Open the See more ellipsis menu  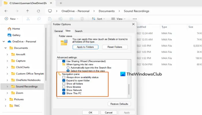[x=135, y=19]
